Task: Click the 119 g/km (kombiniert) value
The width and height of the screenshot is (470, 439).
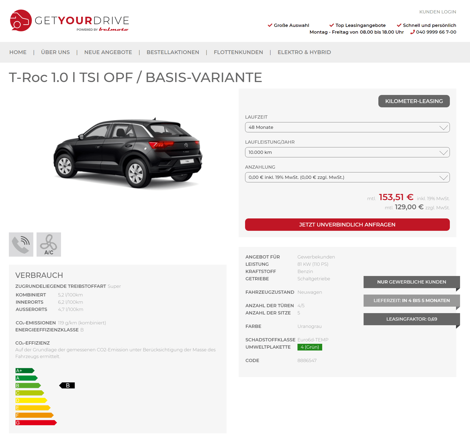Action: click(x=82, y=323)
